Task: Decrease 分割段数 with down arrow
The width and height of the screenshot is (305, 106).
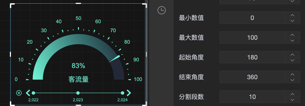Action: point(292,100)
